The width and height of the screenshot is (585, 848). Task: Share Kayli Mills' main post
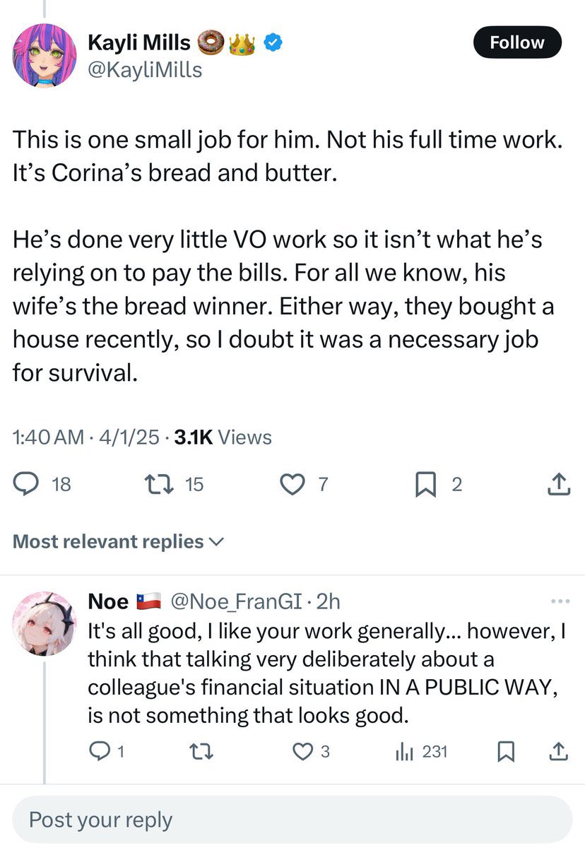[x=558, y=484]
